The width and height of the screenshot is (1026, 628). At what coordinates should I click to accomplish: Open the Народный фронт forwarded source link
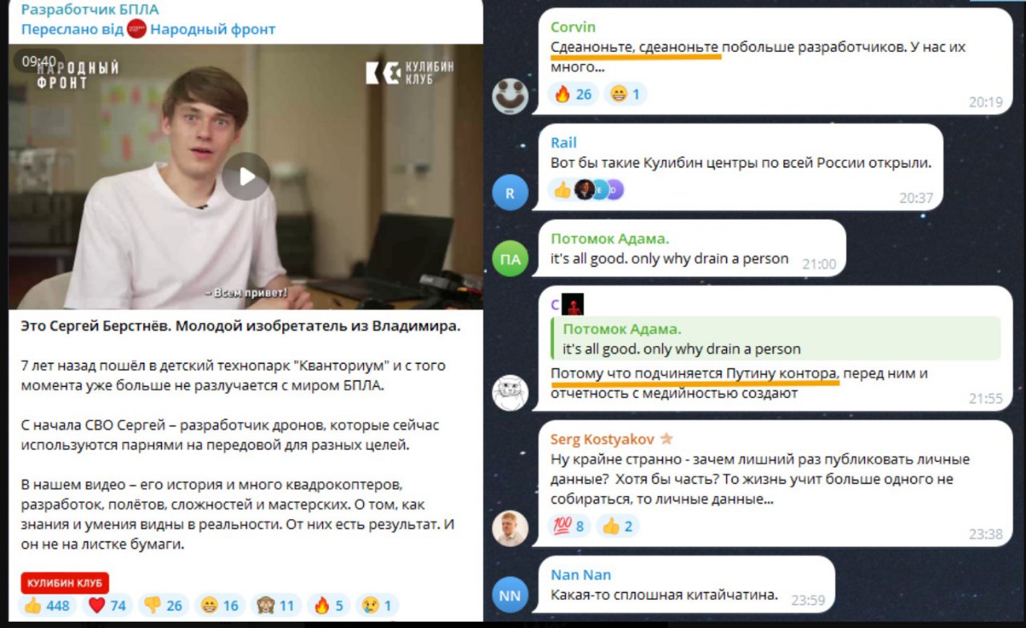(x=212, y=30)
